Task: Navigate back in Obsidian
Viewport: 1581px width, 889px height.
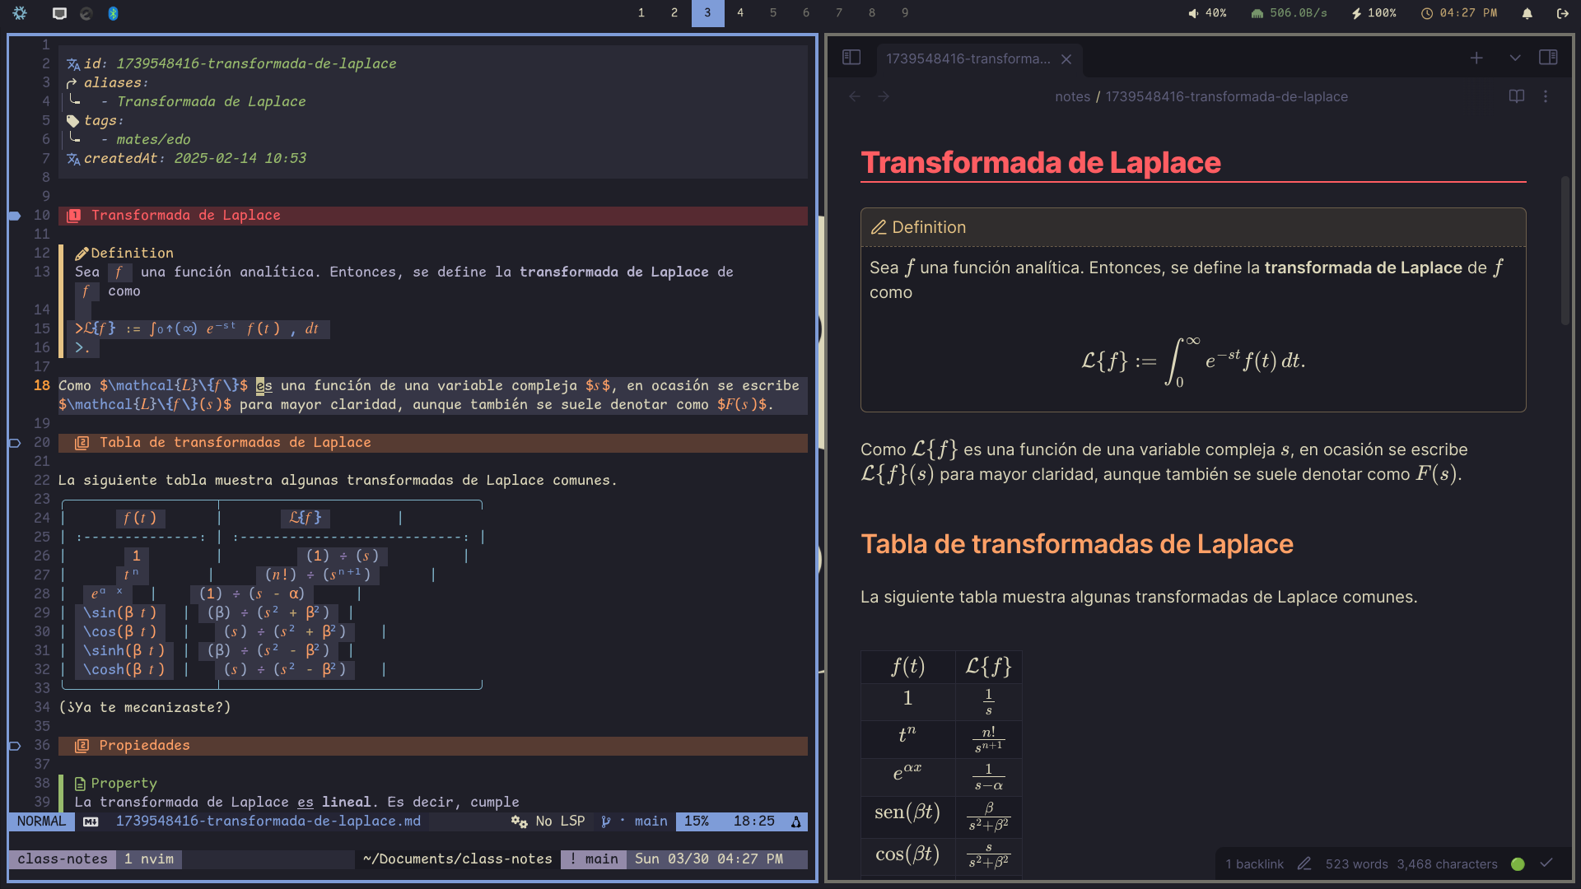Action: 855,96
